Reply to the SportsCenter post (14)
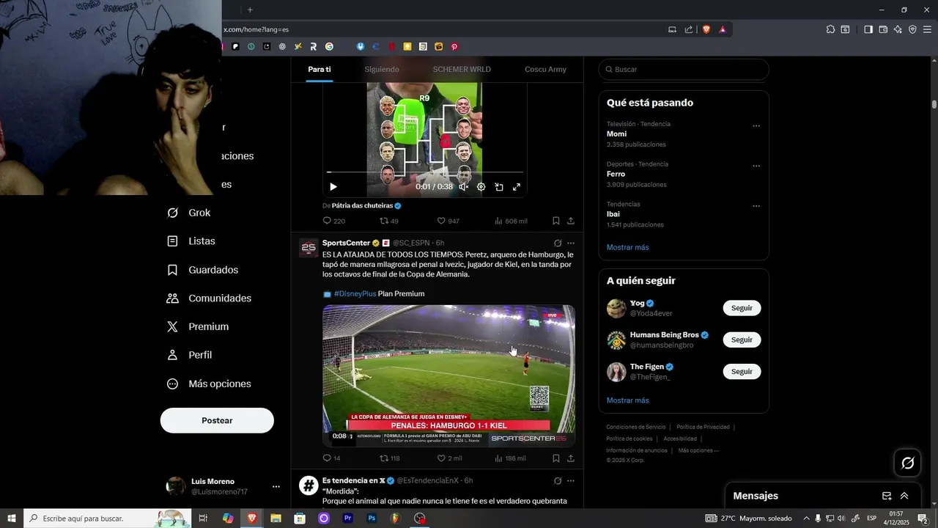The height and width of the screenshot is (528, 938). pos(331,458)
